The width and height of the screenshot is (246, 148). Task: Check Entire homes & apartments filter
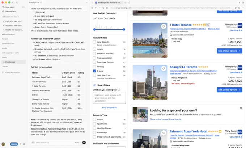click(94, 137)
